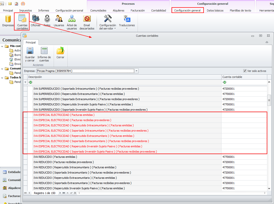Click the envelope icon in quick access bar
The height and width of the screenshot is (204, 274).
coord(10,4)
